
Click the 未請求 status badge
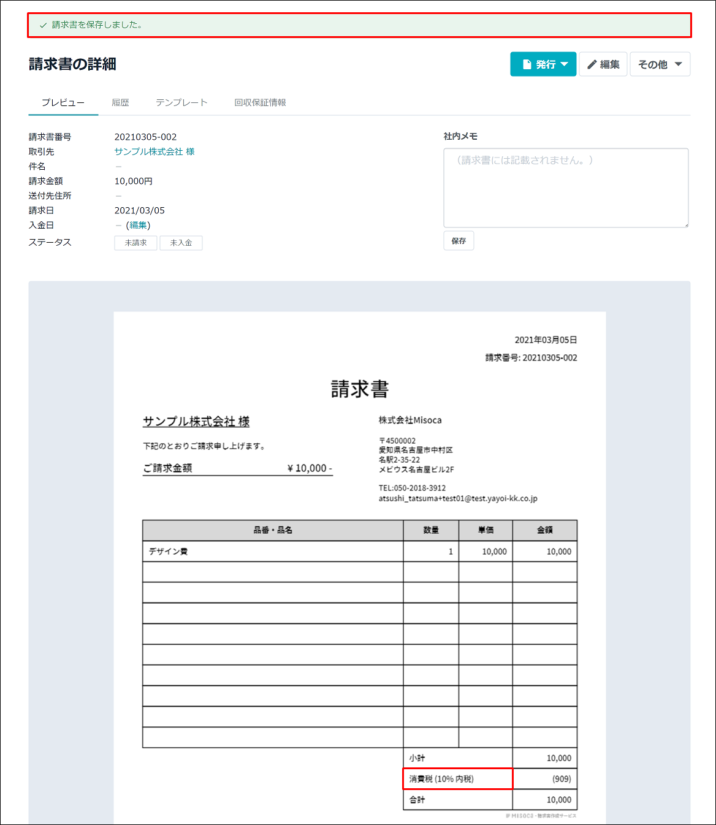click(x=135, y=243)
